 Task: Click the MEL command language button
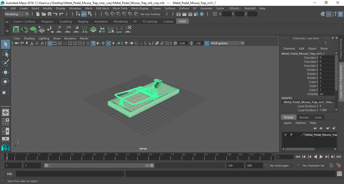point(10,174)
